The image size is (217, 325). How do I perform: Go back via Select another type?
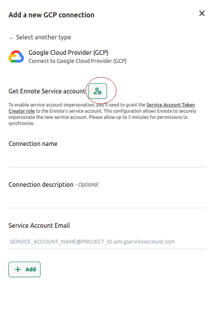(x=40, y=37)
